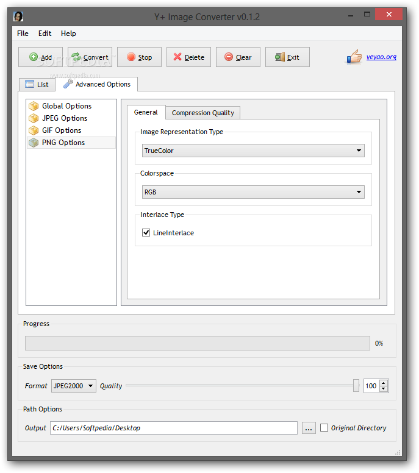
Task: Click the Add button's green plus icon
Action: 34,57
